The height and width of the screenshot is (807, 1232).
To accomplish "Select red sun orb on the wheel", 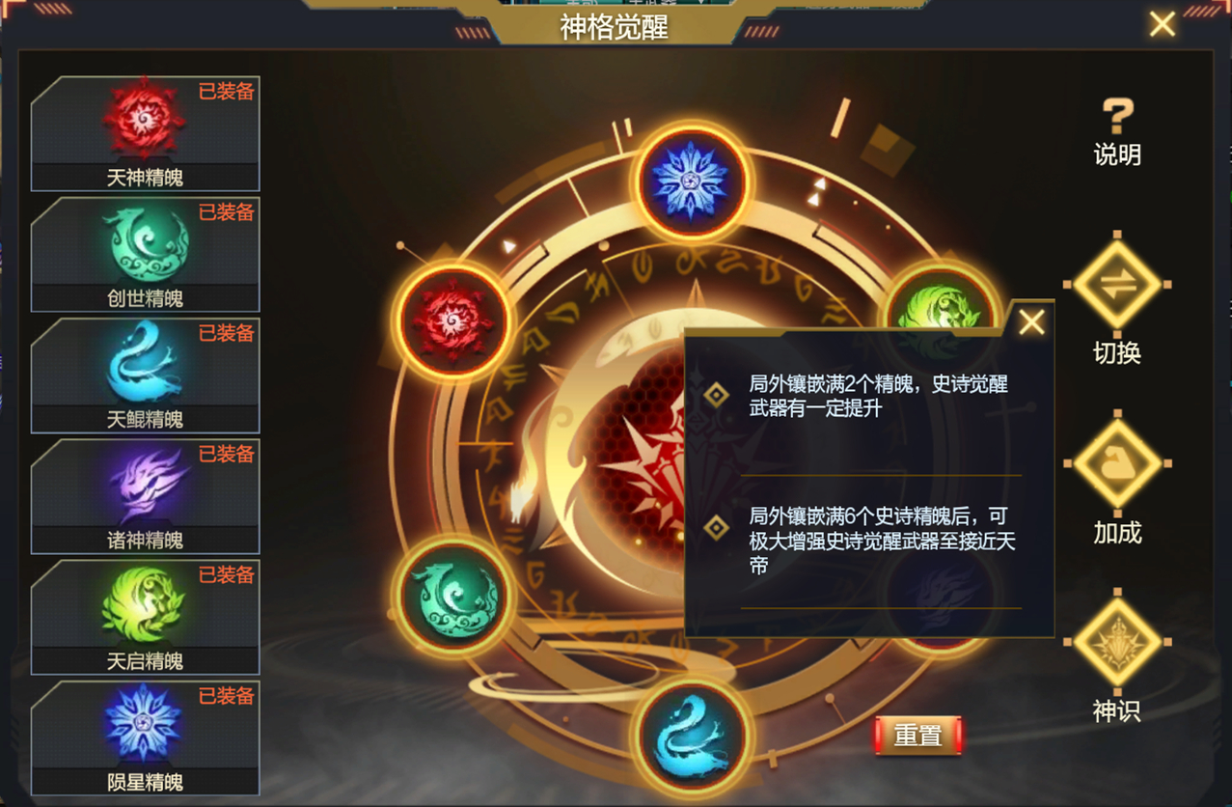I will [x=452, y=319].
